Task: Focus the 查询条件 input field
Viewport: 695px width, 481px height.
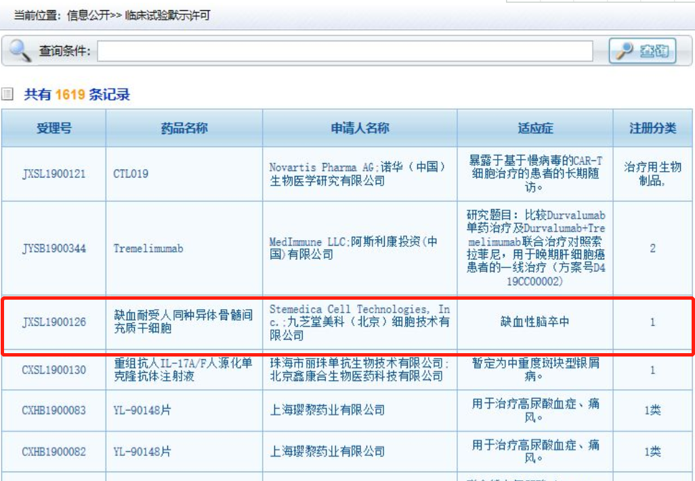Action: click(x=345, y=51)
